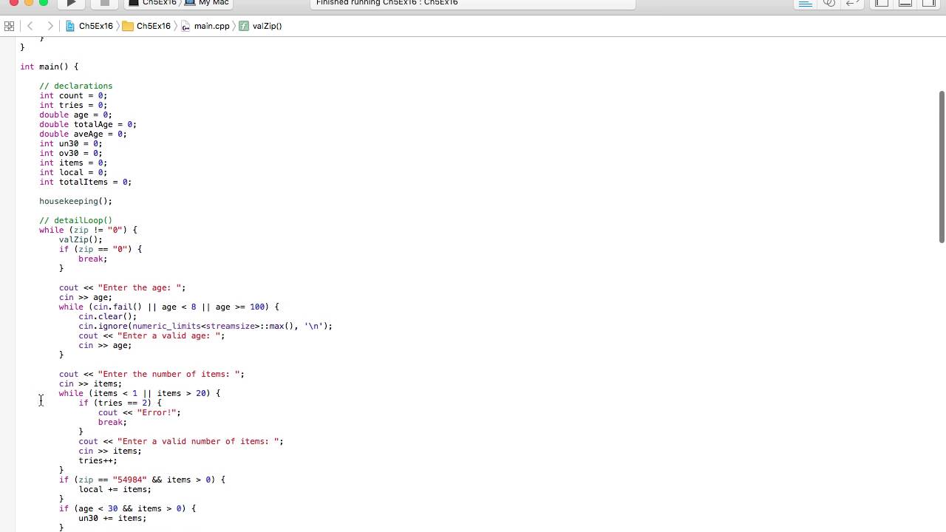The image size is (946, 532).
Task: Click the line 'double aveAge = 0;'
Action: click(x=83, y=134)
